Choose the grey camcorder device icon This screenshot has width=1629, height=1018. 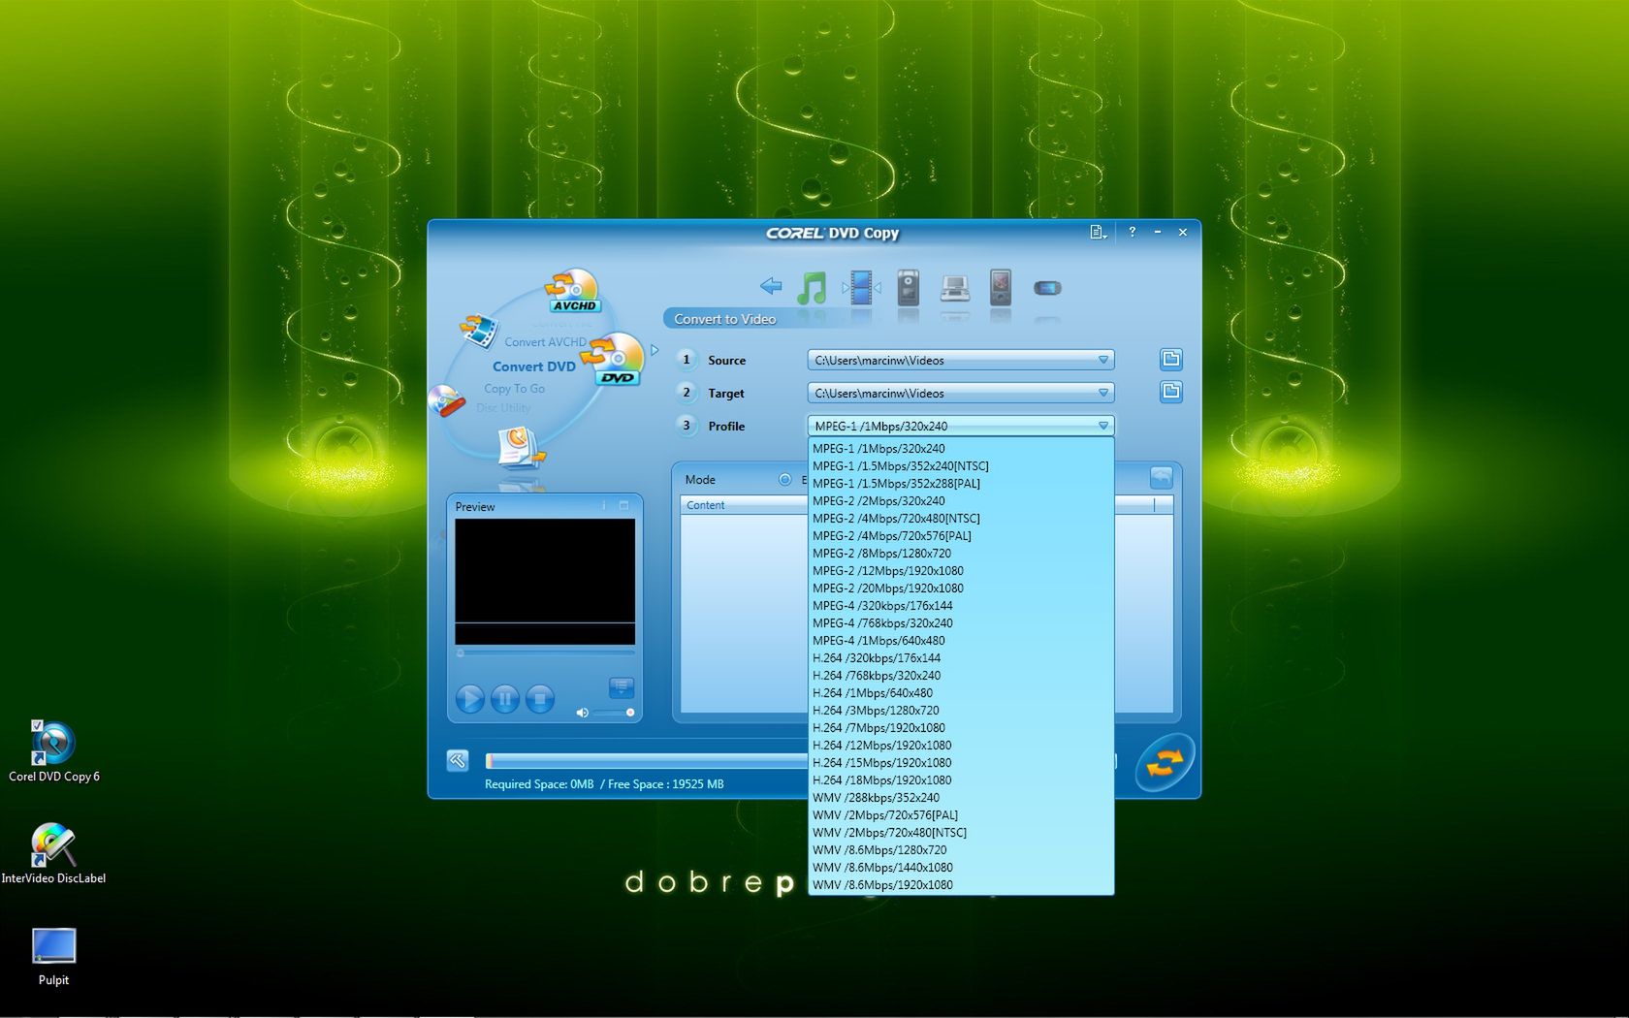[x=908, y=288]
